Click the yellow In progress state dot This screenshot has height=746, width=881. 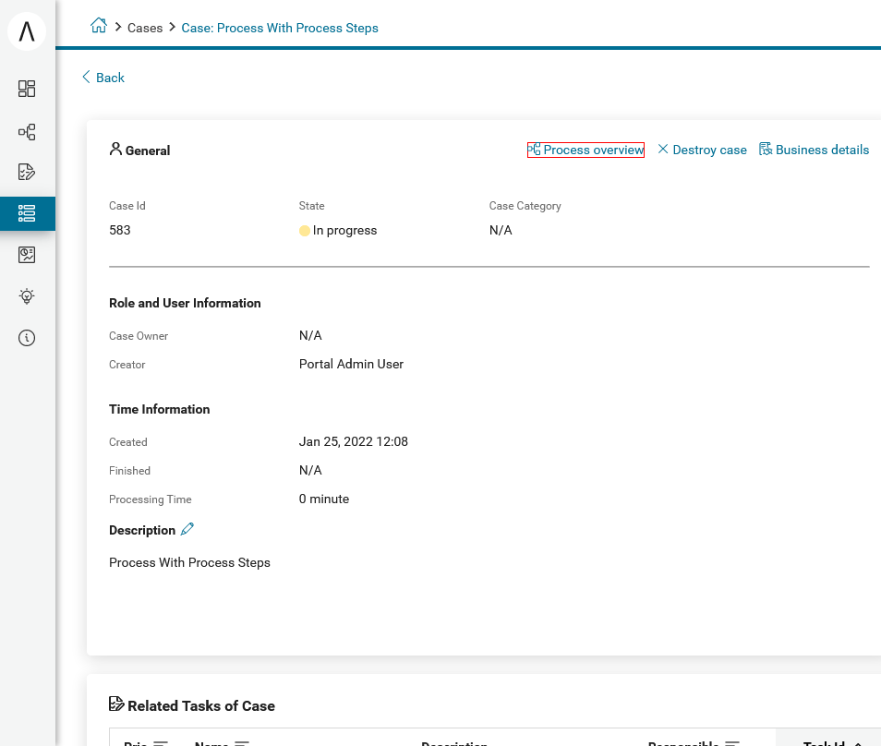coord(305,231)
